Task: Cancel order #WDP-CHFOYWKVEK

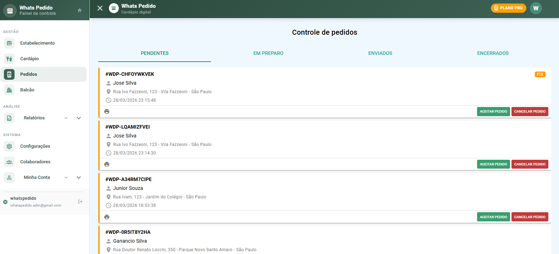Action: pos(530,112)
